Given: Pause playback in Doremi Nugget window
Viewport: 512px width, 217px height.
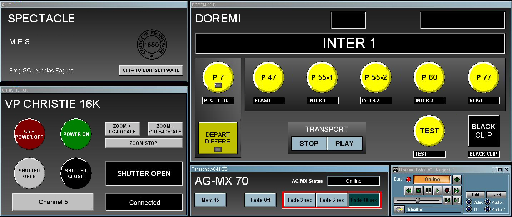Looking at the screenshot, I should pos(428,190).
